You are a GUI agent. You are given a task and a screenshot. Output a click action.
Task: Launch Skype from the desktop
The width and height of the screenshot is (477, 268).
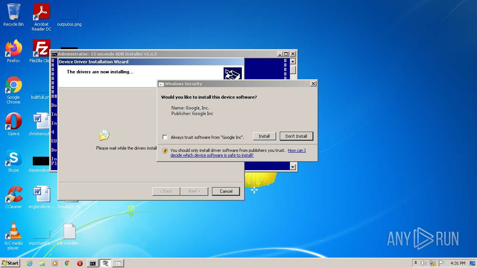13,161
